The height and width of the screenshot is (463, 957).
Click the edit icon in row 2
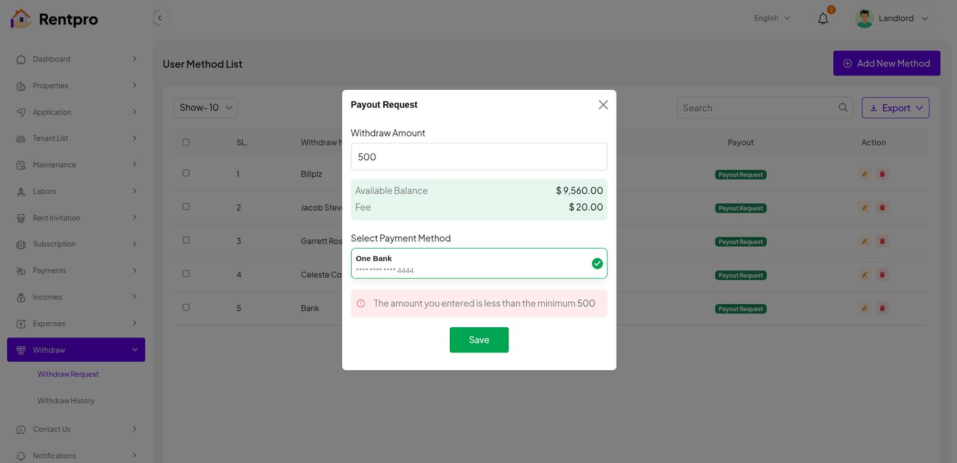(864, 208)
